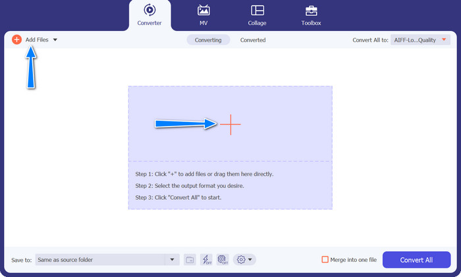
Task: Click the Add Files label
Action: click(x=37, y=40)
